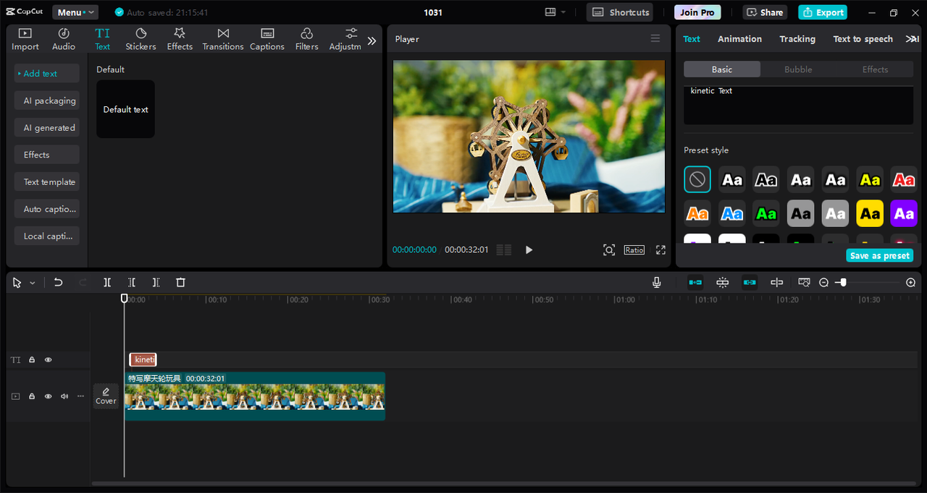Image resolution: width=927 pixels, height=493 pixels.
Task: Open the Shortcuts panel
Action: pyautogui.click(x=620, y=12)
